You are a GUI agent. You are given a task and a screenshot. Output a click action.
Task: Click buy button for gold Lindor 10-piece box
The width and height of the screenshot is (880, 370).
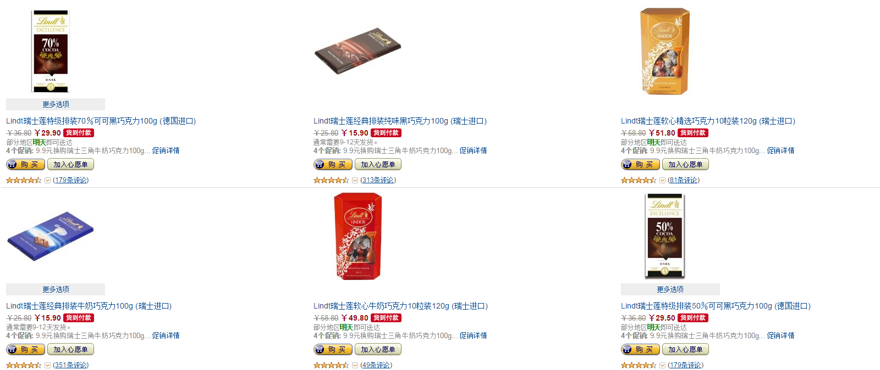(640, 164)
